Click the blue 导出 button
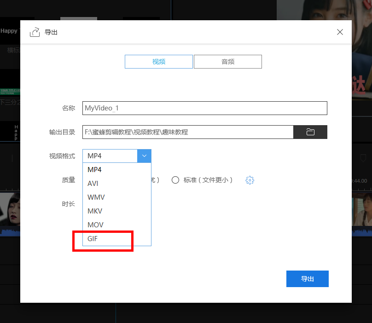Image resolution: width=372 pixels, height=323 pixels. 308,279
